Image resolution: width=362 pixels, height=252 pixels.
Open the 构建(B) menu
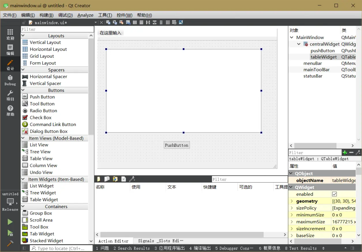(46, 15)
